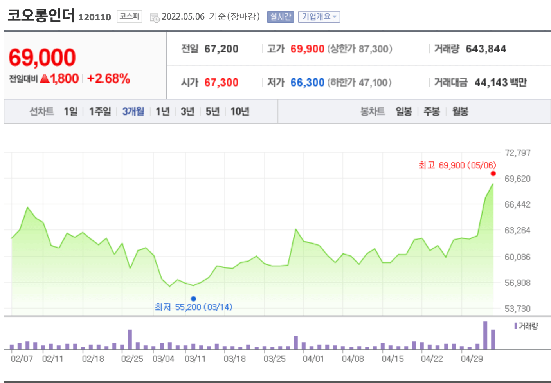Image resolution: width=551 pixels, height=383 pixels.
Task: Click the 선차트 label
Action: [42, 112]
